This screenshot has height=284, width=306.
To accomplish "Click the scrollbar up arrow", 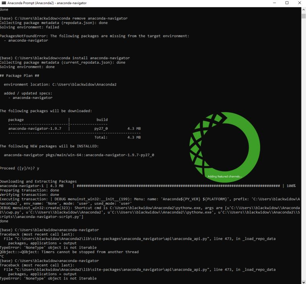I will (x=304, y=10).
